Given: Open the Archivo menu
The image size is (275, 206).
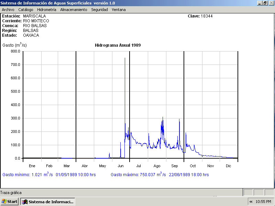Looking at the screenshot, I should pos(8,10).
